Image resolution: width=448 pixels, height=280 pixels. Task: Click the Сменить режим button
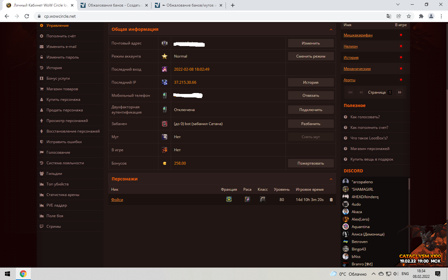(310, 56)
